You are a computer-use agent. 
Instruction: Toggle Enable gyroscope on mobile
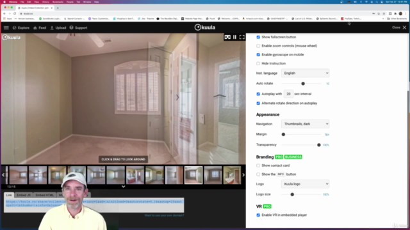pyautogui.click(x=258, y=55)
